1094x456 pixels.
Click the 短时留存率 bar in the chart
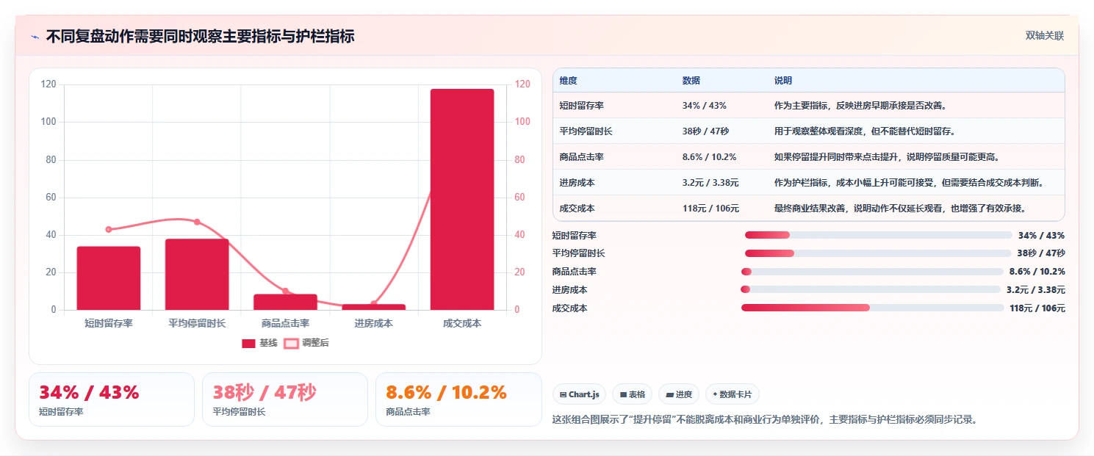coord(109,278)
